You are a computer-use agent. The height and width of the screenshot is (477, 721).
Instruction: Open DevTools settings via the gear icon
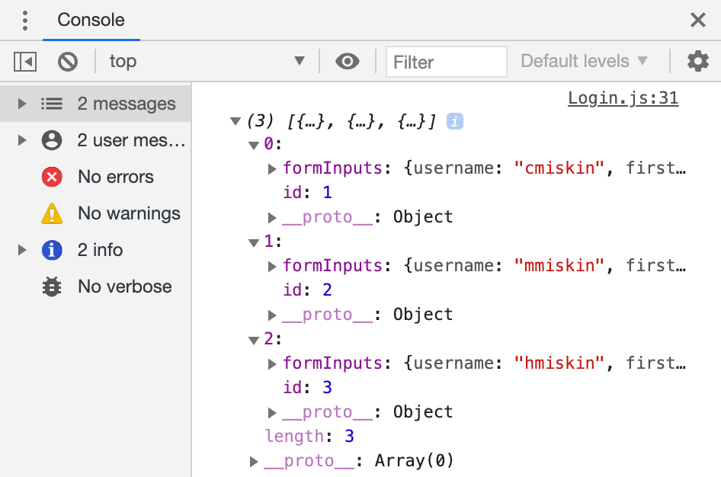[697, 61]
